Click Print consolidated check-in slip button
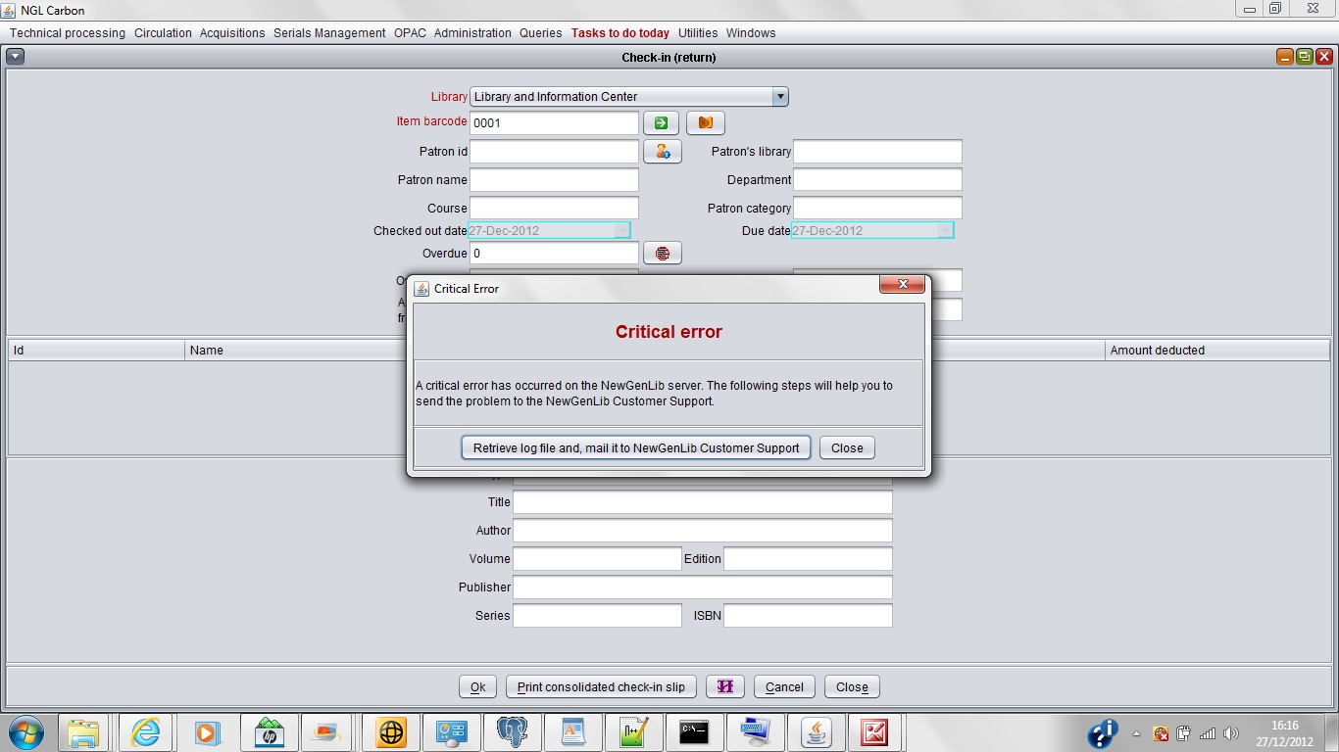The width and height of the screenshot is (1339, 752). (x=601, y=686)
